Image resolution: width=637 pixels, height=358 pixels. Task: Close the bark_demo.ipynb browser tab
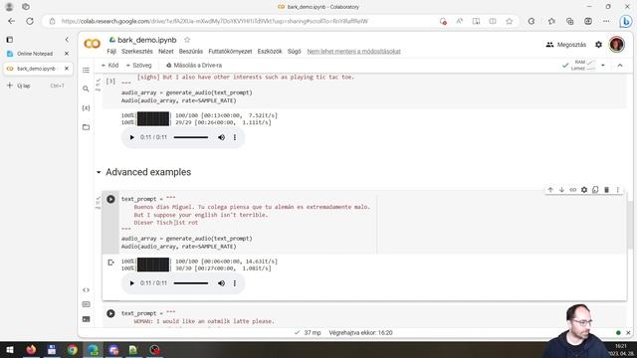pos(67,69)
